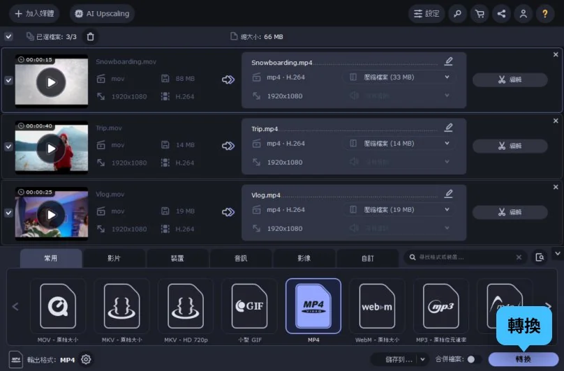Open output format settings gear icon
Image resolution: width=564 pixels, height=371 pixels.
pos(86,360)
